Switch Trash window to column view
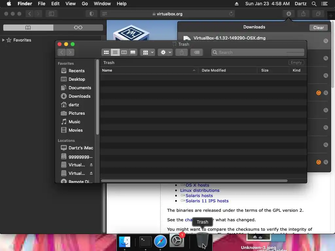Viewport: 335px width, 251px height. 124,52
